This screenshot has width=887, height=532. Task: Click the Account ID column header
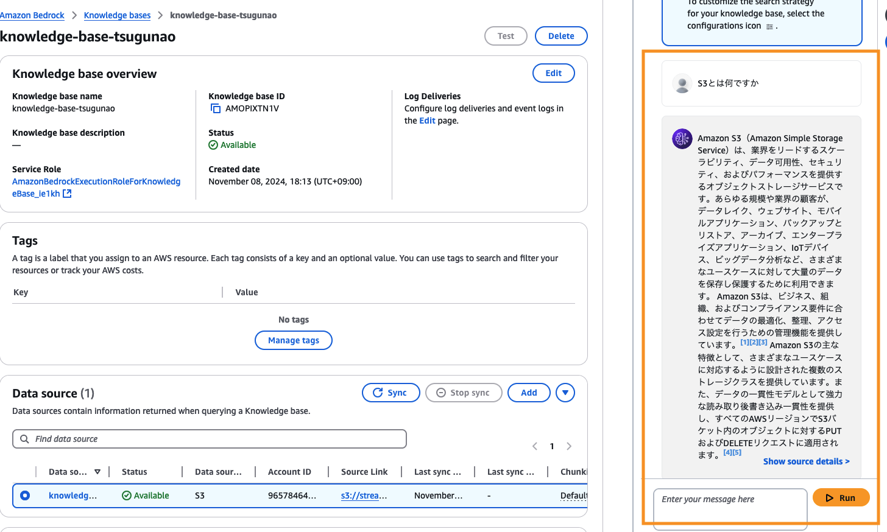(x=289, y=472)
